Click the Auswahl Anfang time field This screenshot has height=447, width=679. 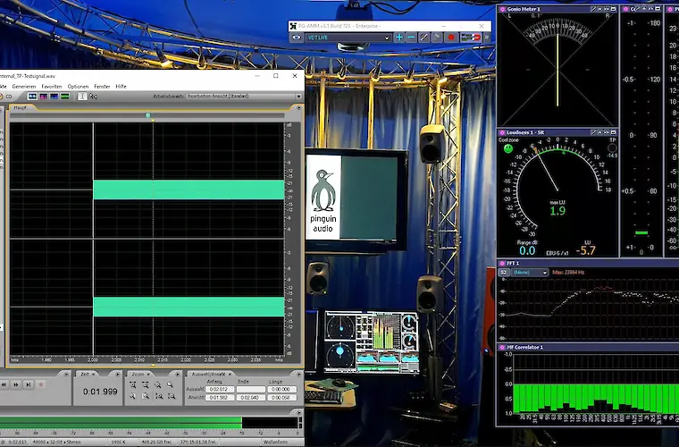pos(217,390)
